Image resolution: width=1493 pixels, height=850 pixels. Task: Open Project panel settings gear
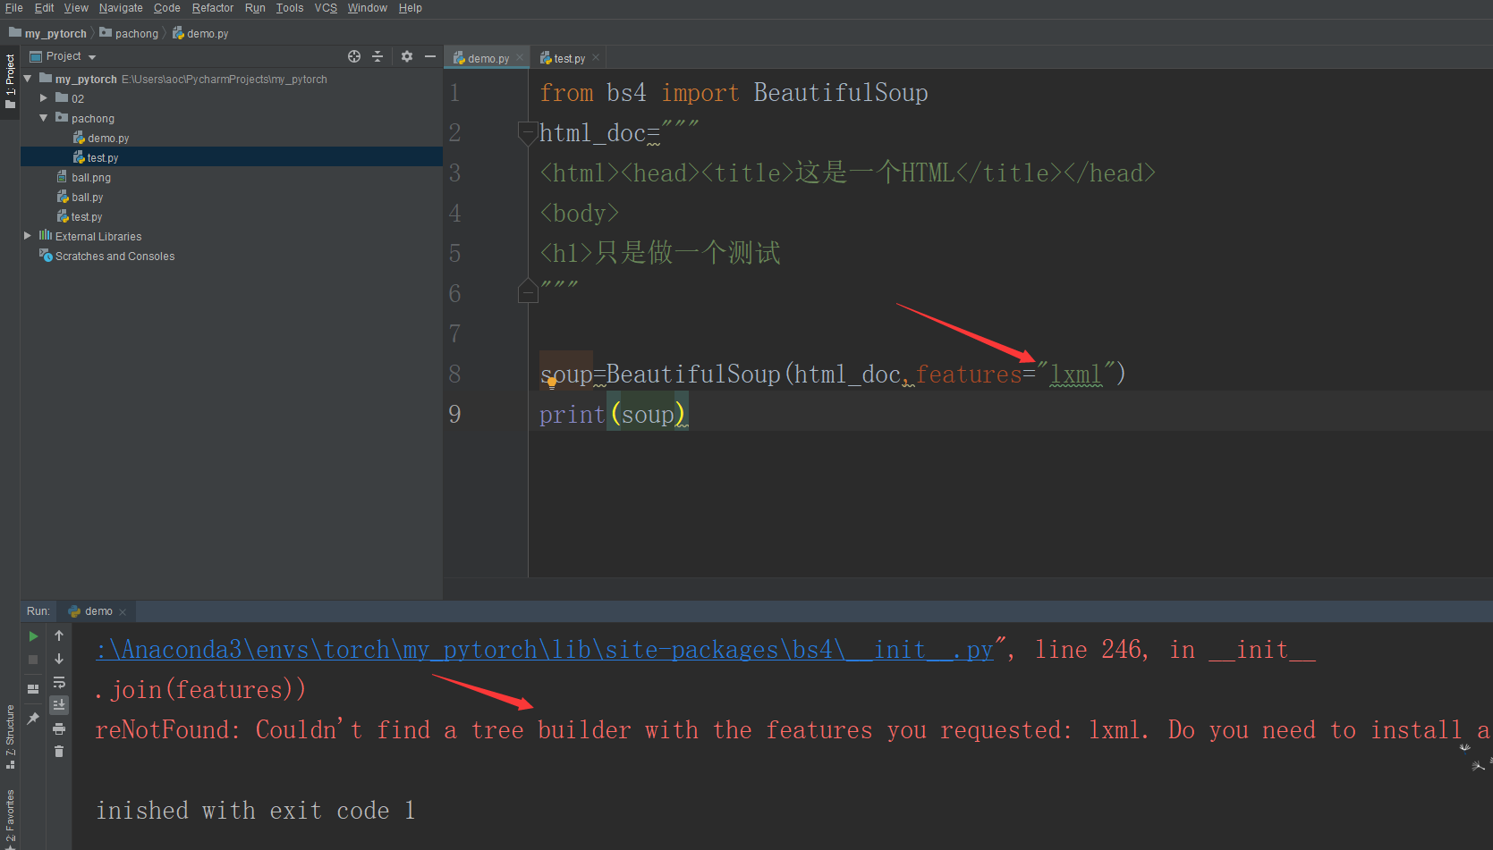click(x=407, y=56)
